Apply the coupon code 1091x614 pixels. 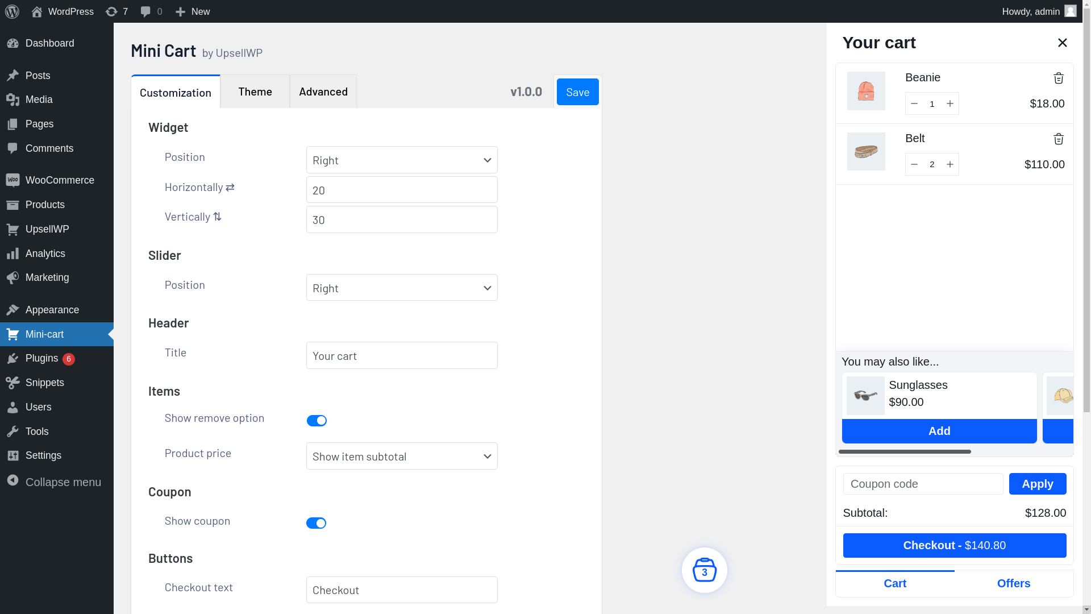(1038, 484)
